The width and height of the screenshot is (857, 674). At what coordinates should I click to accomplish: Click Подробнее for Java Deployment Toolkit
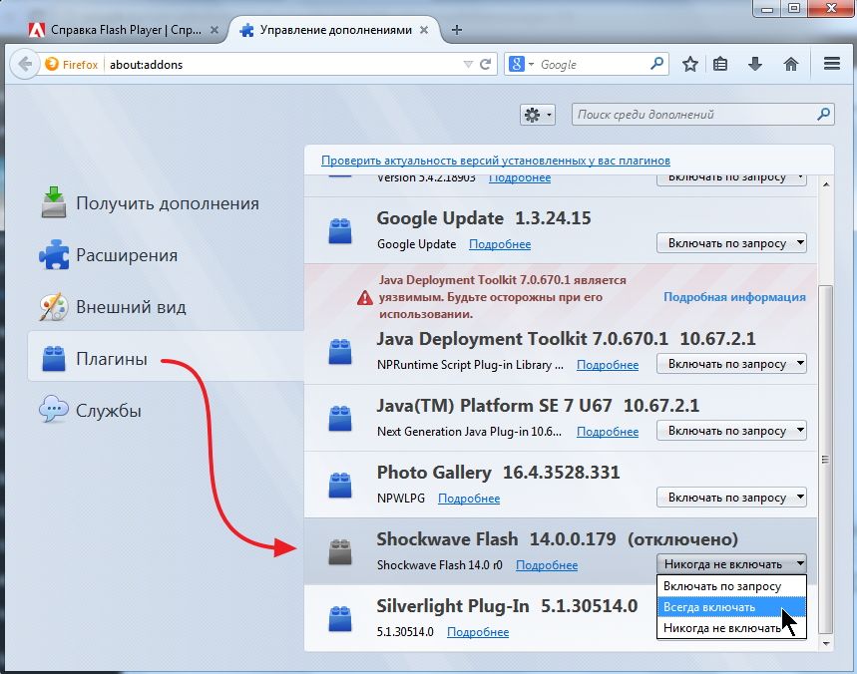point(608,365)
